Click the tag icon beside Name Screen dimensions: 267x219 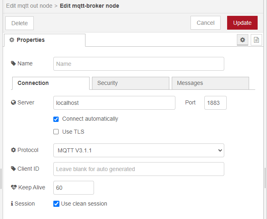(13, 63)
